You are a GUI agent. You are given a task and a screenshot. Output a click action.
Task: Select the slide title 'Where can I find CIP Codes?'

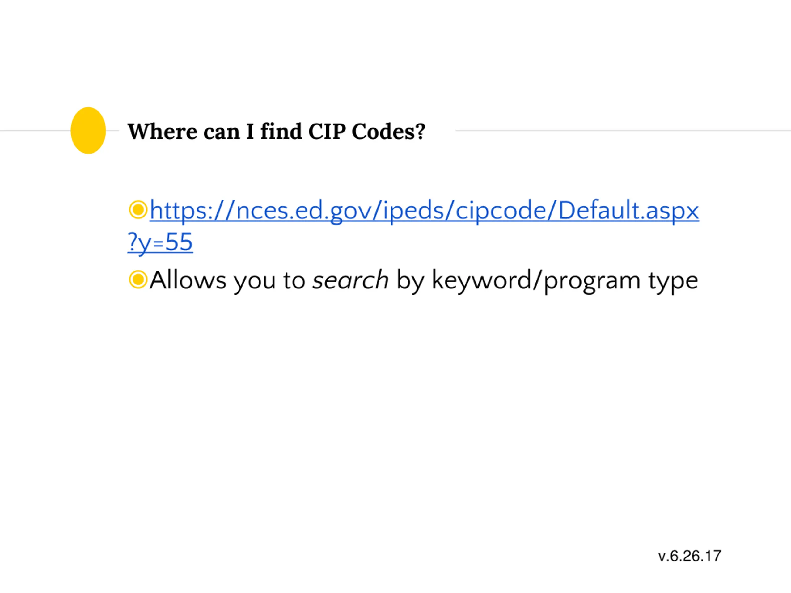[x=277, y=132]
